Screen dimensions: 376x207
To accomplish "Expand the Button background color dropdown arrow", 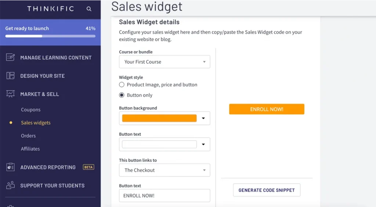I will pyautogui.click(x=203, y=118).
